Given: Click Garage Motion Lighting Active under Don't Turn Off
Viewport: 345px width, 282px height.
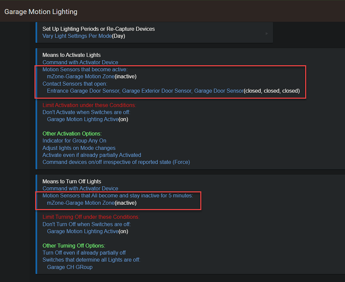Looking at the screenshot, I should pos(83,231).
